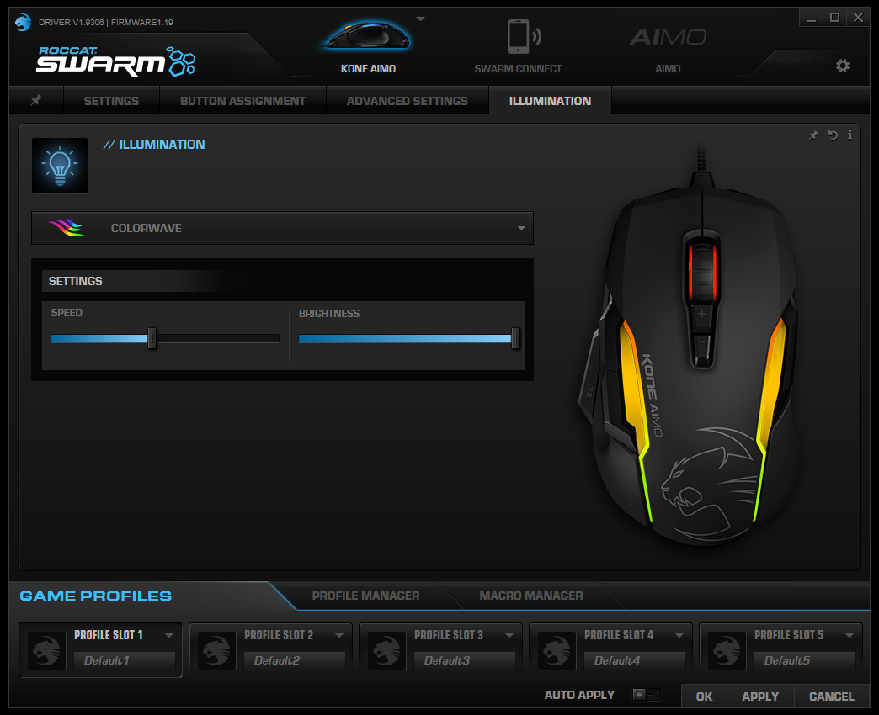Open Profile Slot 1 dropdown arrow
The height and width of the screenshot is (715, 879).
point(168,635)
